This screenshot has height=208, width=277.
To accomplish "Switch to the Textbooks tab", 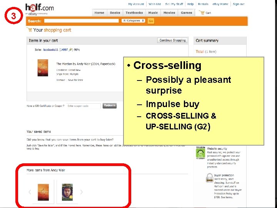I will 134,13.
